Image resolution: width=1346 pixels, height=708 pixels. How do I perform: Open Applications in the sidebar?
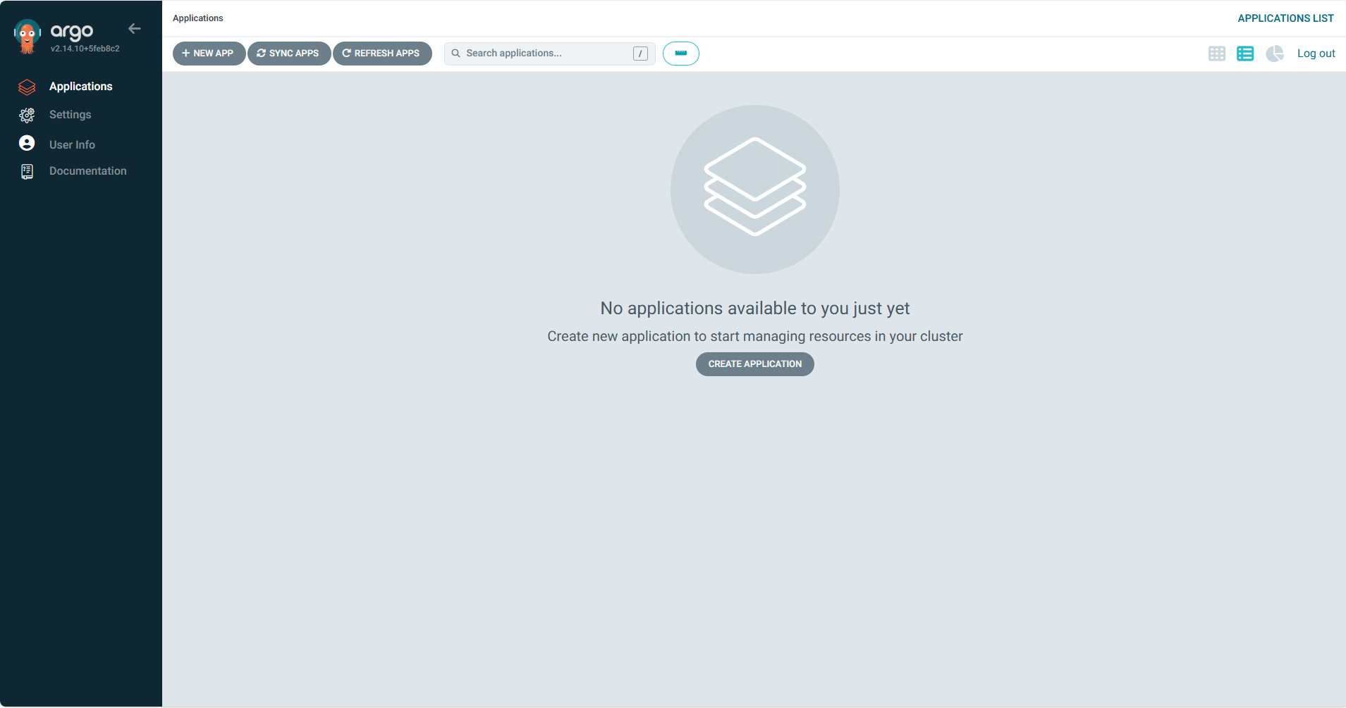80,87
